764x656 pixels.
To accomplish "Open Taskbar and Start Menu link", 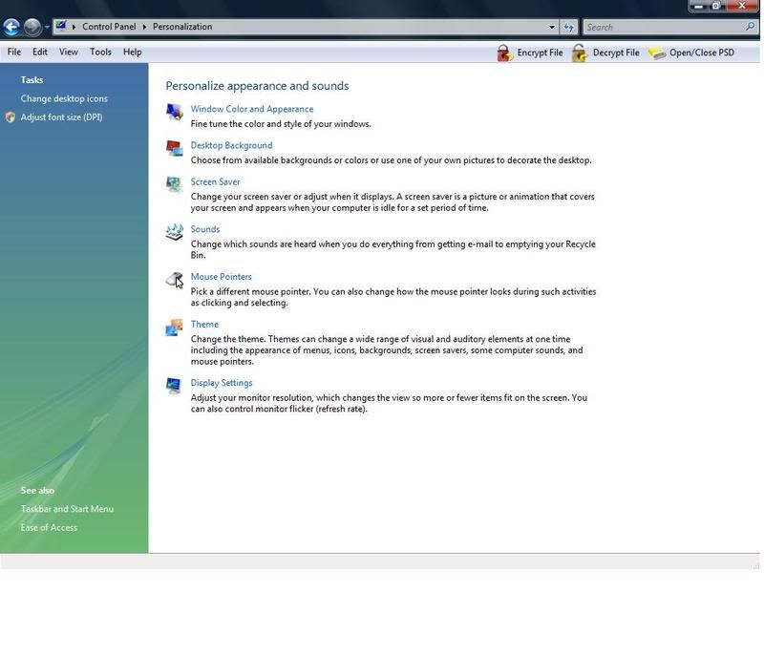I will 67,509.
